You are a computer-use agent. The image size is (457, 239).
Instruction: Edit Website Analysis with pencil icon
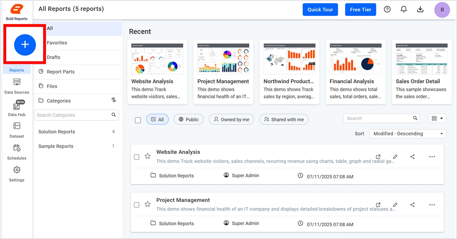pyautogui.click(x=395, y=157)
